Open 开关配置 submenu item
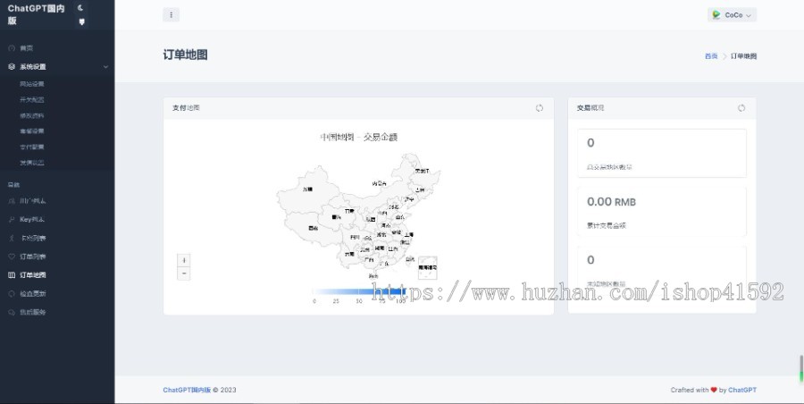Image resolution: width=804 pixels, height=404 pixels. pos(32,99)
